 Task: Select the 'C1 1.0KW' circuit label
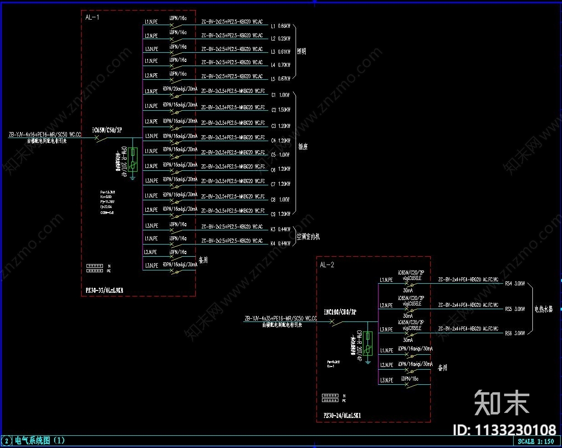(x=281, y=95)
